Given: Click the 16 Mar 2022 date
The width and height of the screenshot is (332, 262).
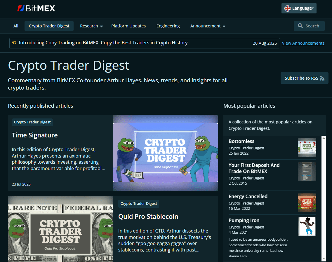Looking at the screenshot, I should click(x=239, y=208).
